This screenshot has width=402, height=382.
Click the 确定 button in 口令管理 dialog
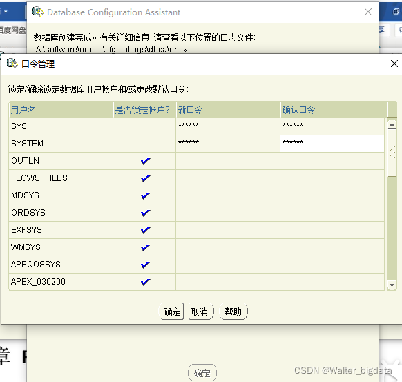171,312
